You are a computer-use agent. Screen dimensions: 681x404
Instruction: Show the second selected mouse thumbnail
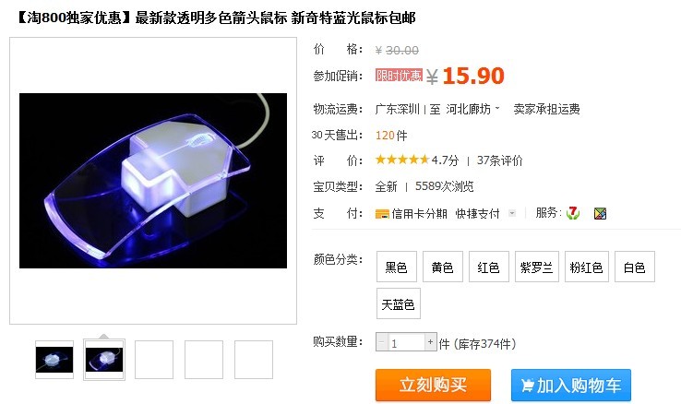(104, 360)
